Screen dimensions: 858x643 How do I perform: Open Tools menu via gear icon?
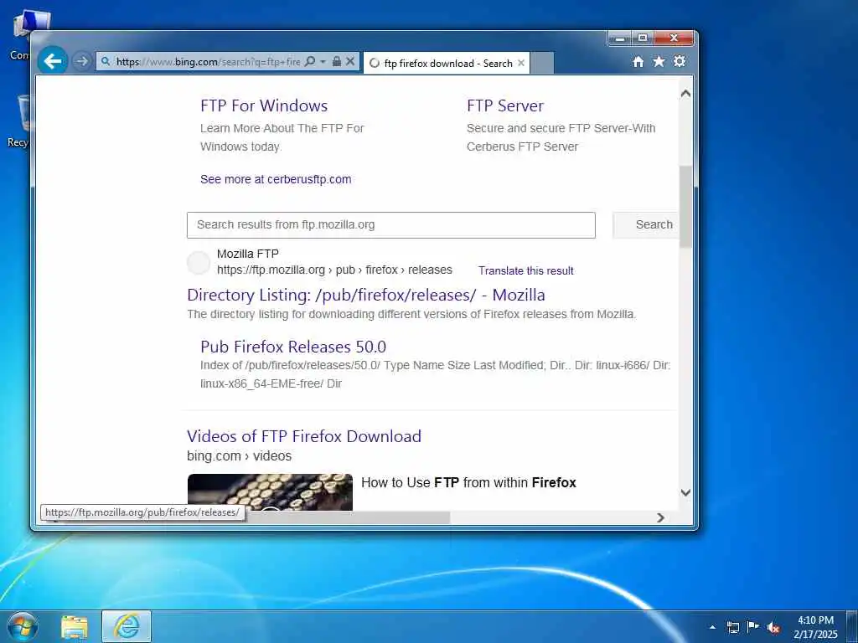680,61
